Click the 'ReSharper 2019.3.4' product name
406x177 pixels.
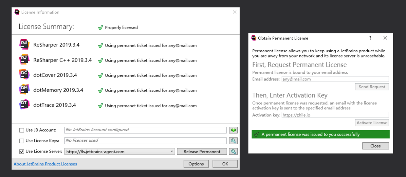(x=56, y=45)
